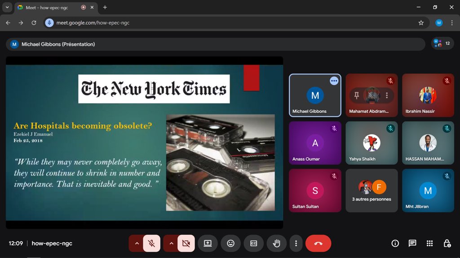
Task: Open chat with everyone panel
Action: click(412, 243)
